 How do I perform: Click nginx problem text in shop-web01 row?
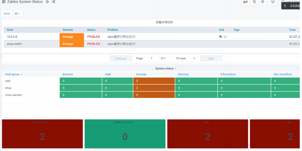121,44
